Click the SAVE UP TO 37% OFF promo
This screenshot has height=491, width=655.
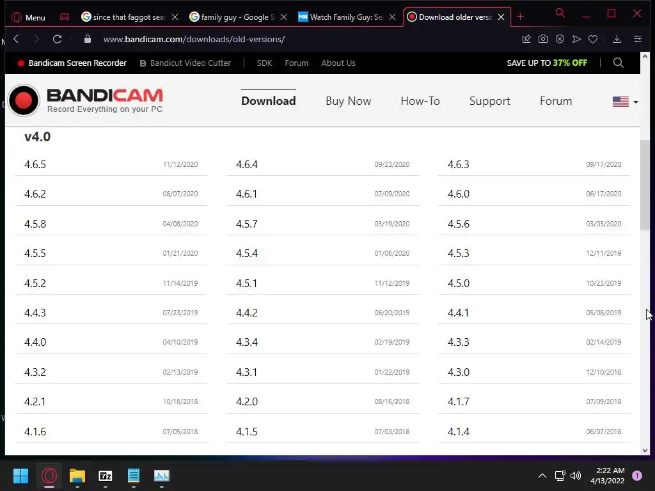pyautogui.click(x=547, y=63)
